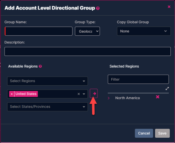The width and height of the screenshot is (175, 143).
Task: Click into the Description text field
Action: click(x=87, y=51)
